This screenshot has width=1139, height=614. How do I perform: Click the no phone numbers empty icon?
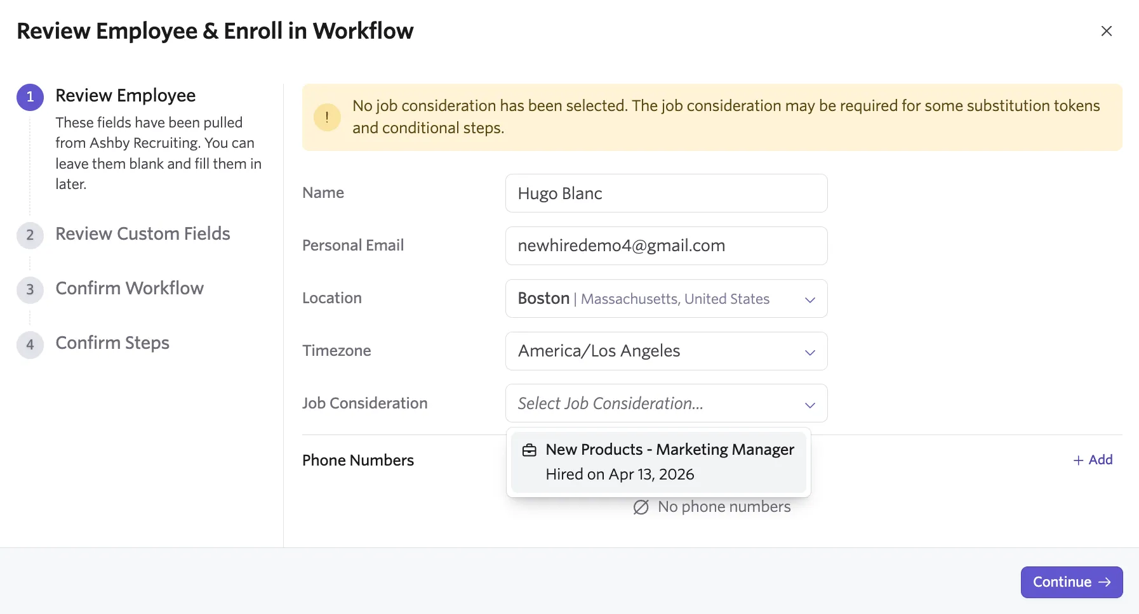point(641,507)
